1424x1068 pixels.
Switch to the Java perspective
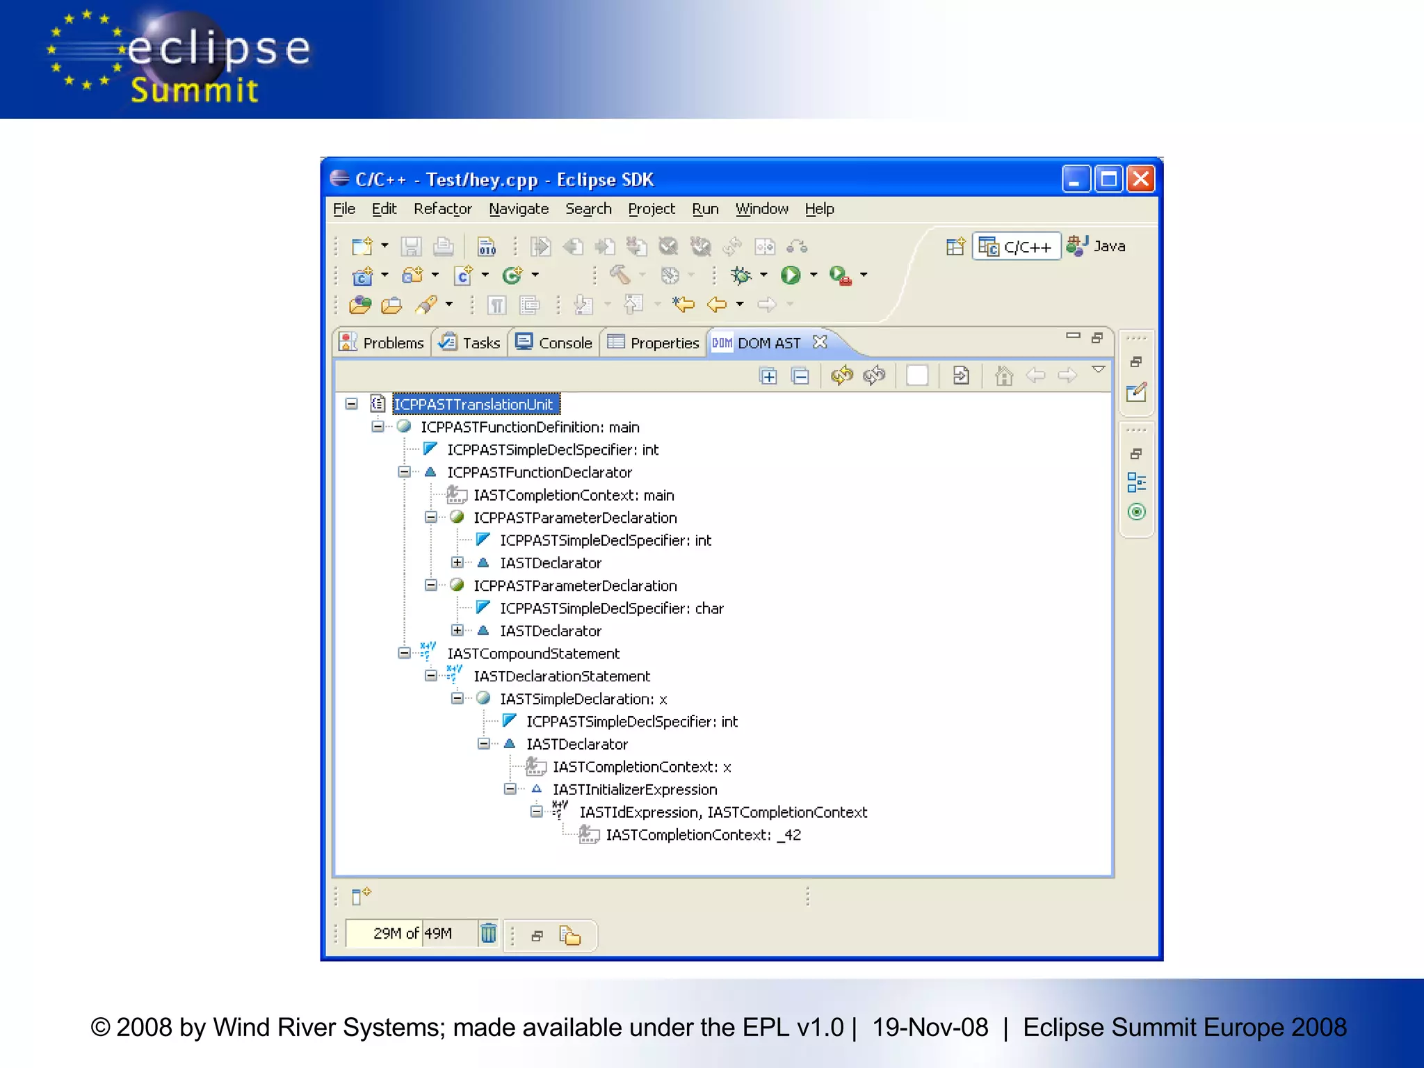1097,246
